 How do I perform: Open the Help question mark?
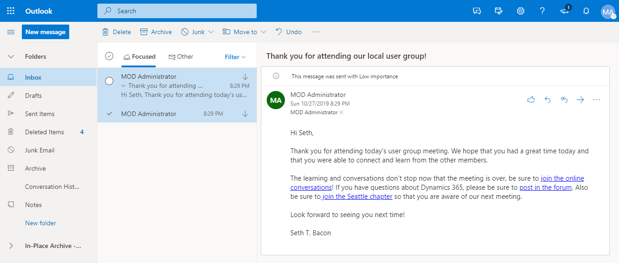543,11
